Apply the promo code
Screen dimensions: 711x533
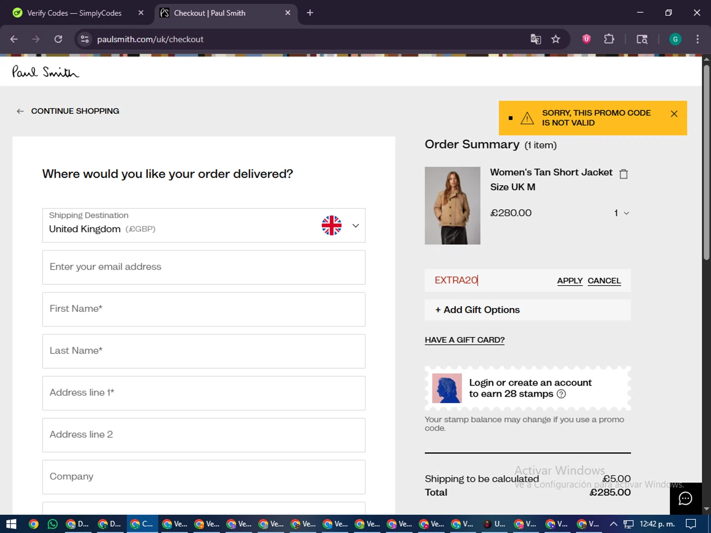[x=570, y=280]
